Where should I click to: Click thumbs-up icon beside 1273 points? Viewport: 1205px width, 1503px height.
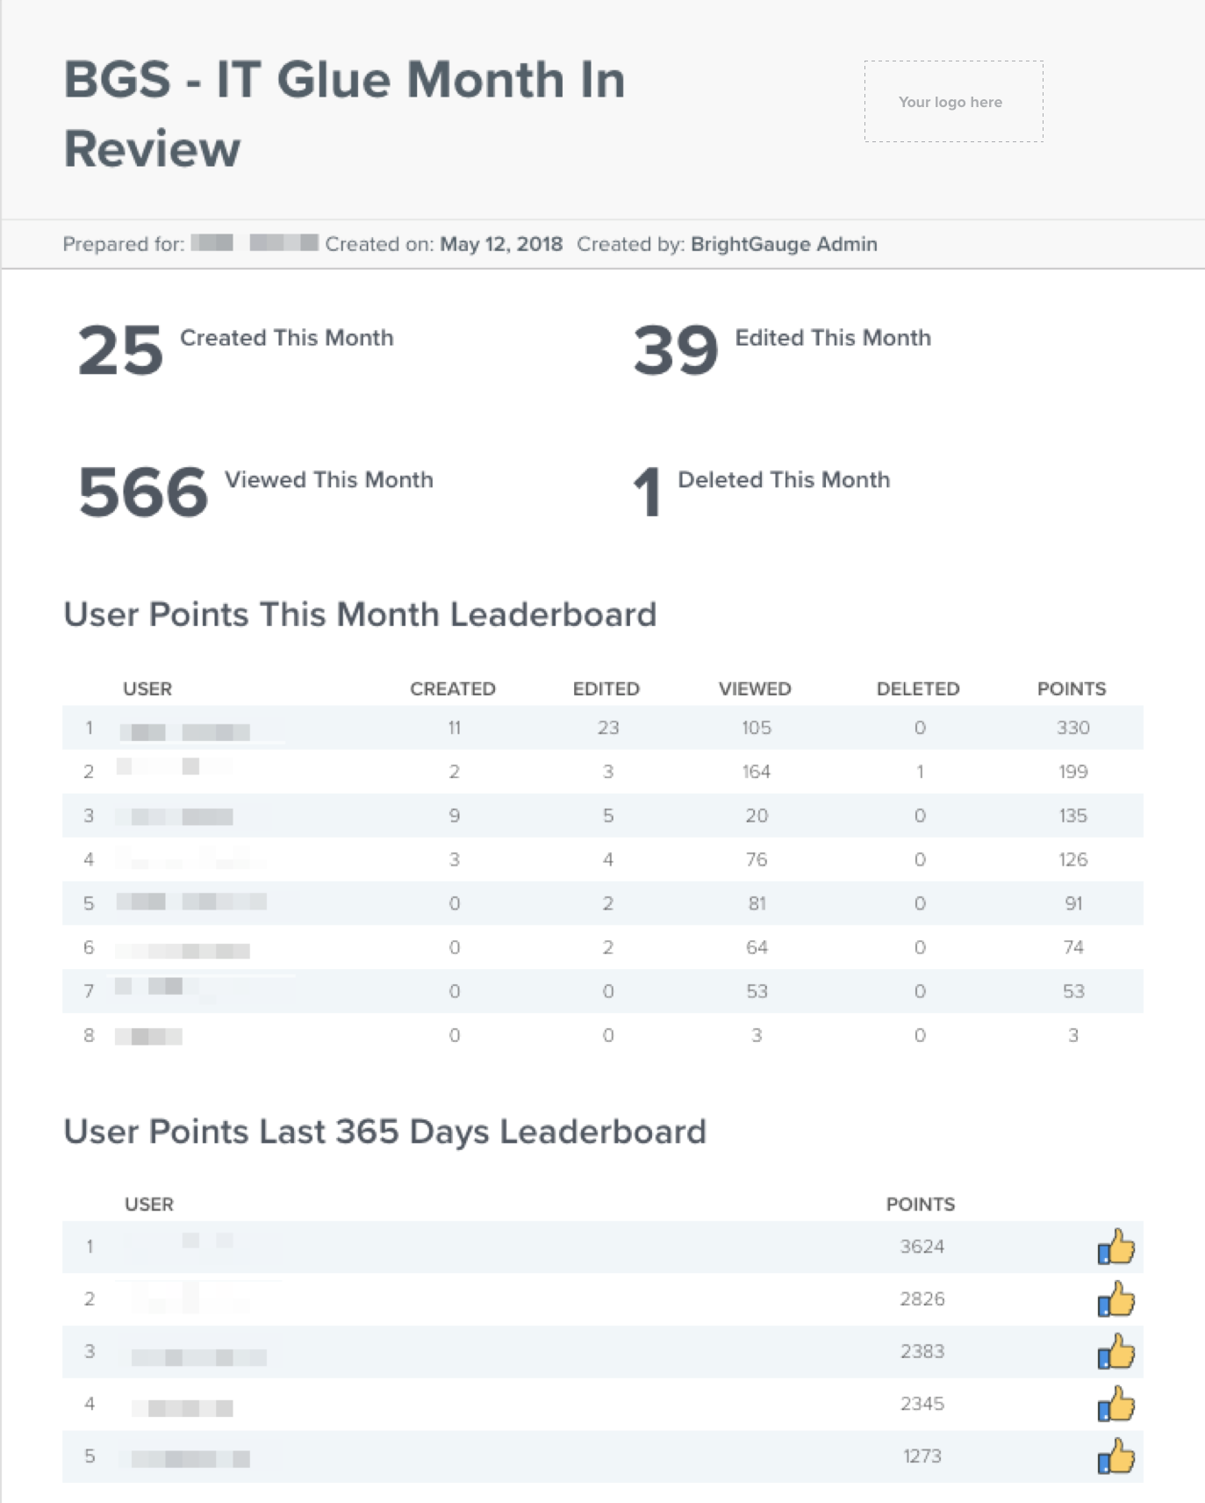pyautogui.click(x=1115, y=1456)
